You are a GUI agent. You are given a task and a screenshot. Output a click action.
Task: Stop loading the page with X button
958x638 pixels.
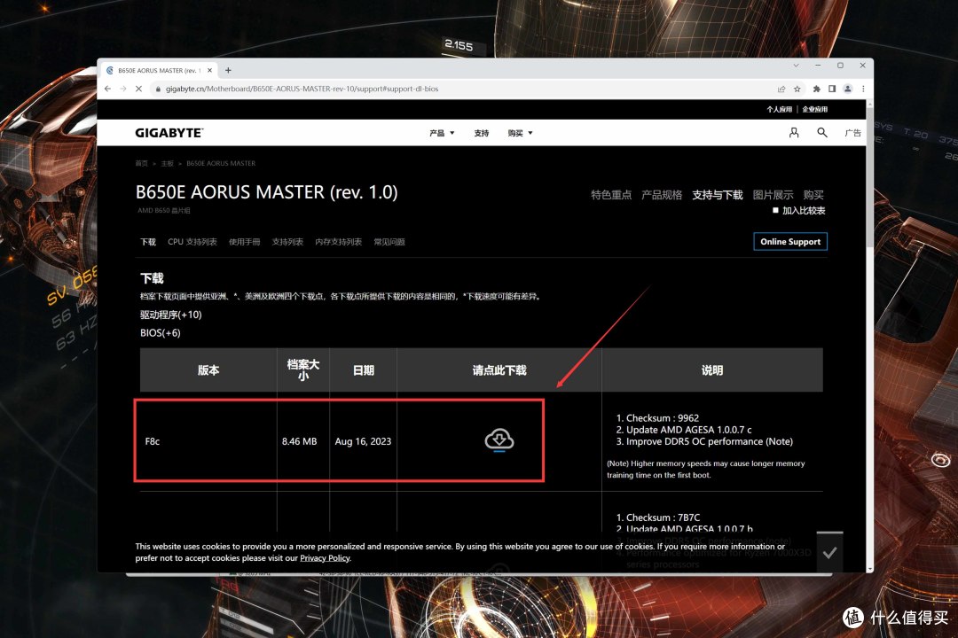[x=138, y=89]
